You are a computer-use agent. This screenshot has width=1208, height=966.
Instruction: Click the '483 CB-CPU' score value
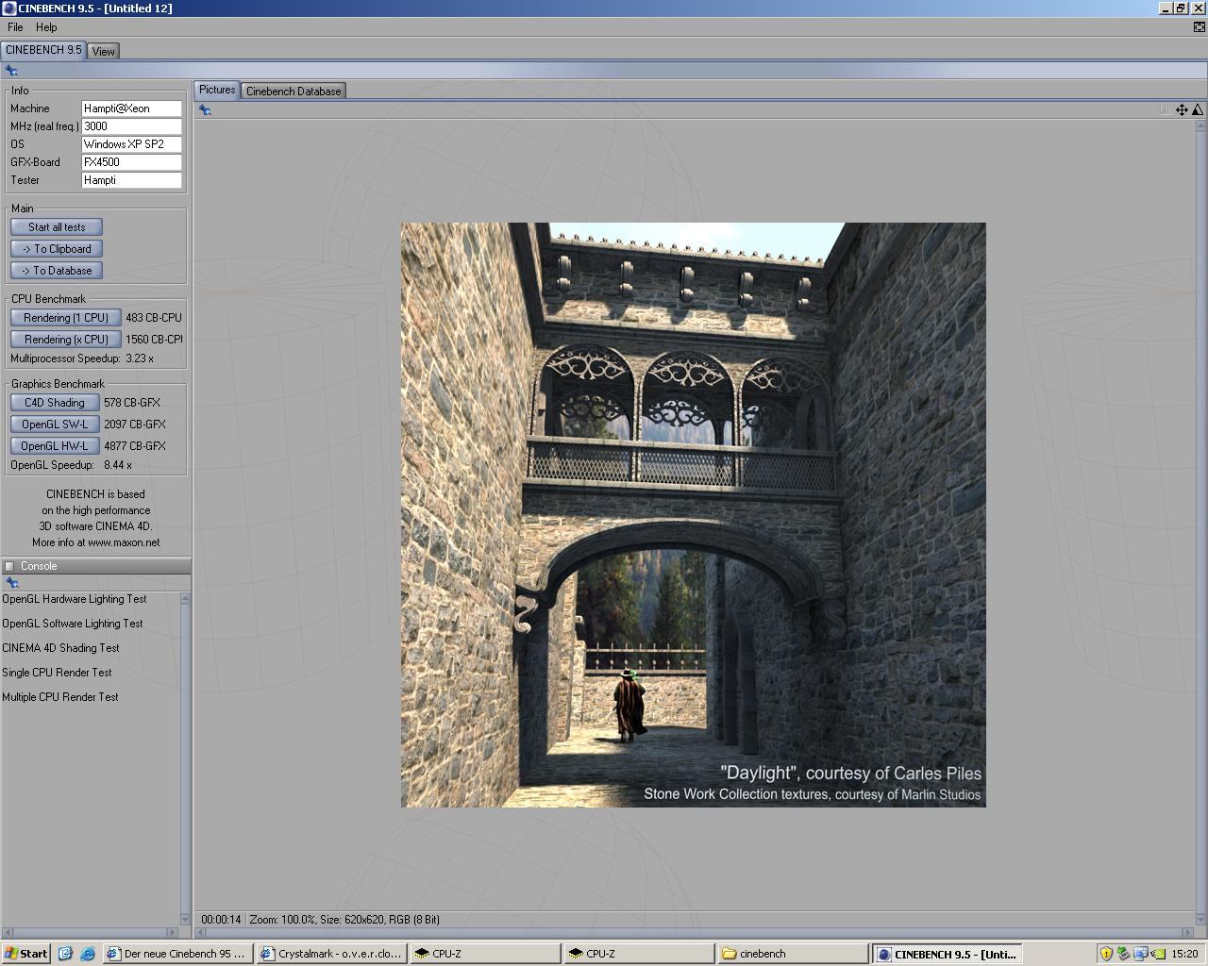[154, 318]
